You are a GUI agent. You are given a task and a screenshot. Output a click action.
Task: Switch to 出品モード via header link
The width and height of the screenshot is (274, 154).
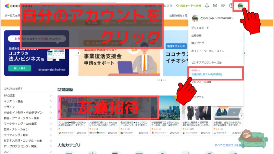point(188,5)
